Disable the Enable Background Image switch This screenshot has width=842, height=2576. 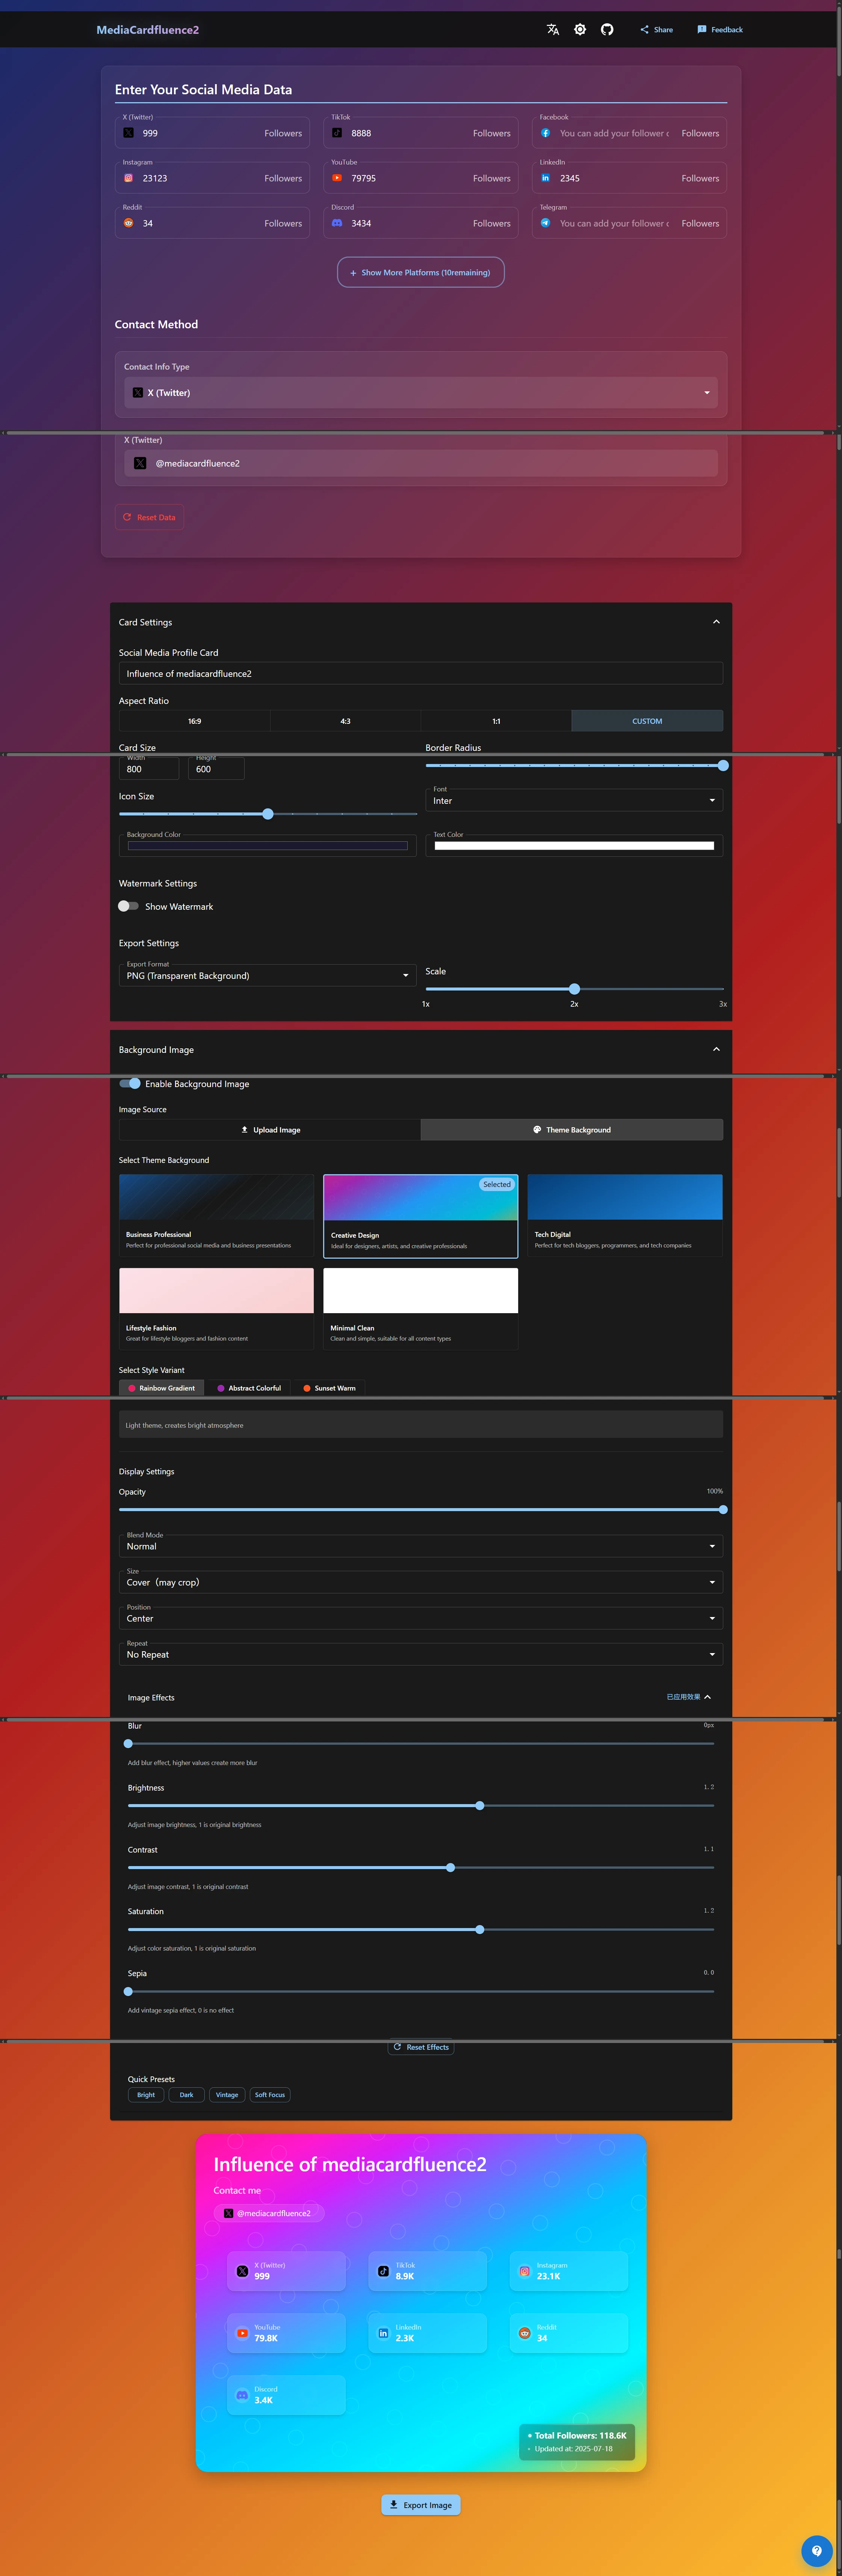(x=130, y=1083)
